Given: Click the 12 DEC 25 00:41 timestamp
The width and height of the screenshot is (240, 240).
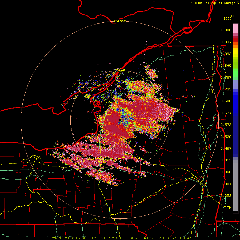Looking at the screenshot, I should (174, 238).
